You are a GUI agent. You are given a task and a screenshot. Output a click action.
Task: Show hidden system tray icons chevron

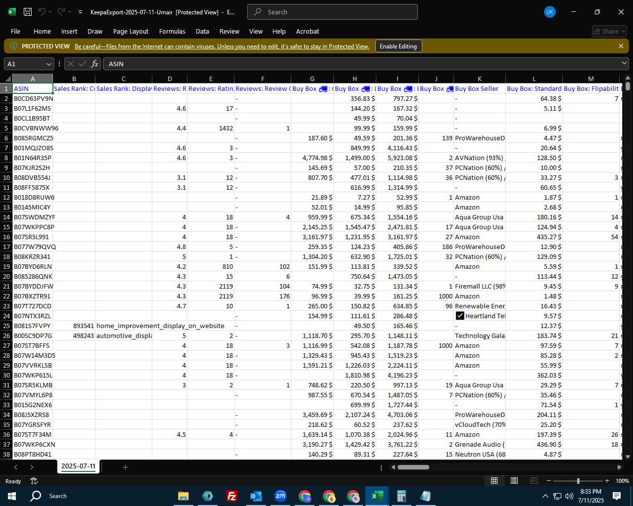545,496
